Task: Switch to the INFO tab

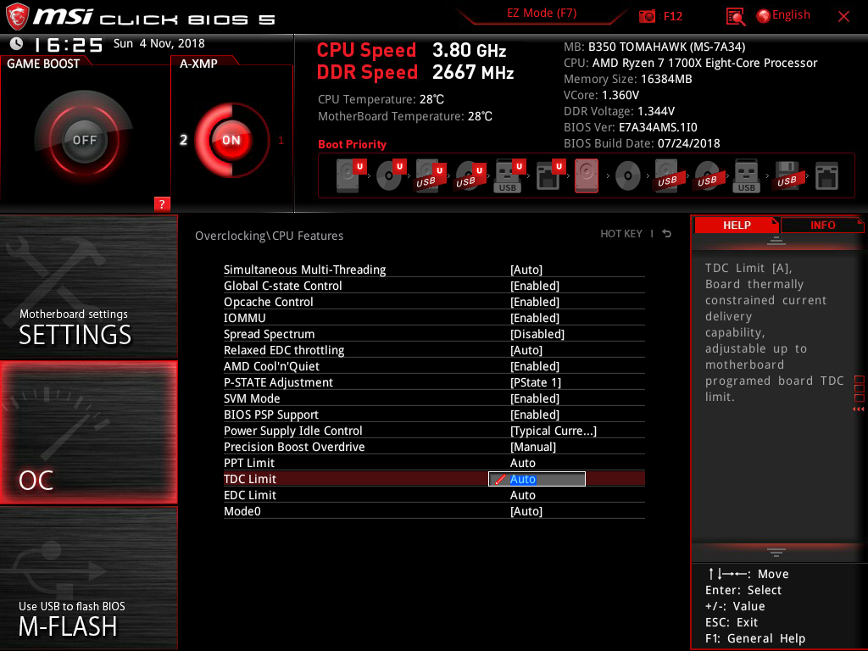Action: coord(822,225)
